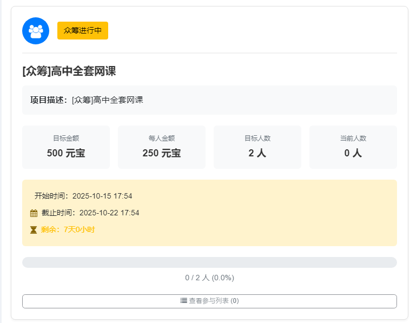This screenshot has height=323, width=410.
Task: Click the blue group avatar icon
Action: click(36, 31)
